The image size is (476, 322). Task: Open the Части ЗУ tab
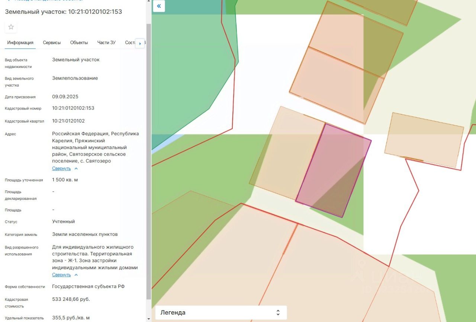coord(106,43)
